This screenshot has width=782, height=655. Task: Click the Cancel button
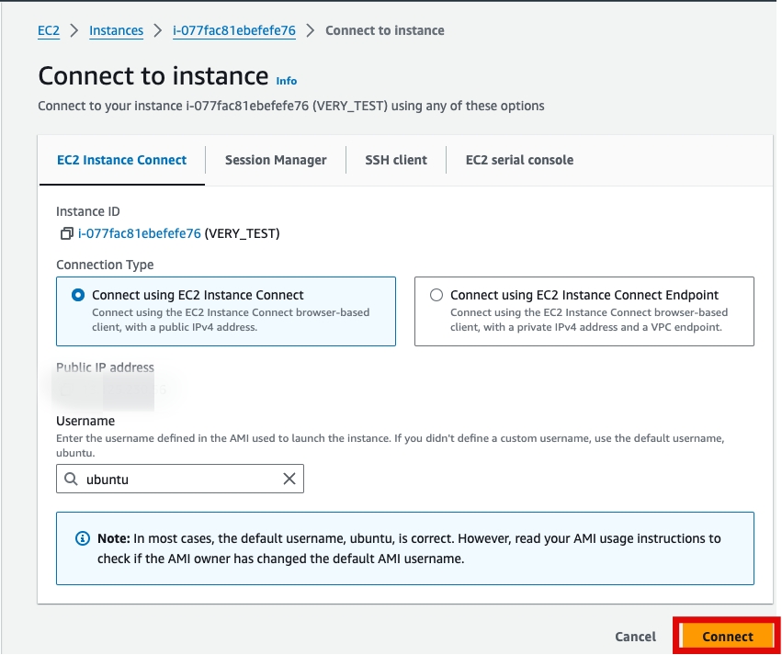coord(635,637)
